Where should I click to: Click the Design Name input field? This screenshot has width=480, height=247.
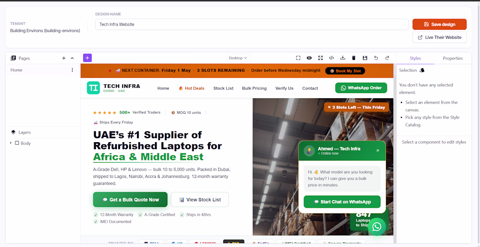coord(252,24)
